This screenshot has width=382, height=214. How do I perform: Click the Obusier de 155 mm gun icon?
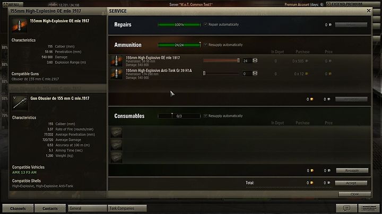click(x=20, y=103)
